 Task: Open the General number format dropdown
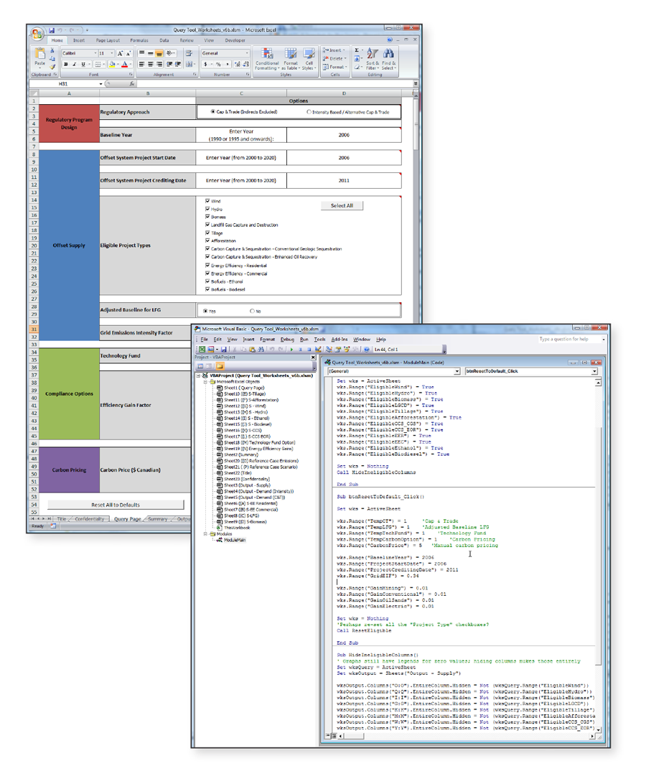click(x=247, y=53)
